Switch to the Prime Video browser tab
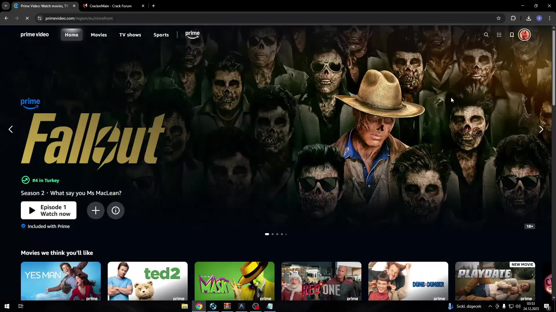The image size is (556, 312). tap(45, 6)
